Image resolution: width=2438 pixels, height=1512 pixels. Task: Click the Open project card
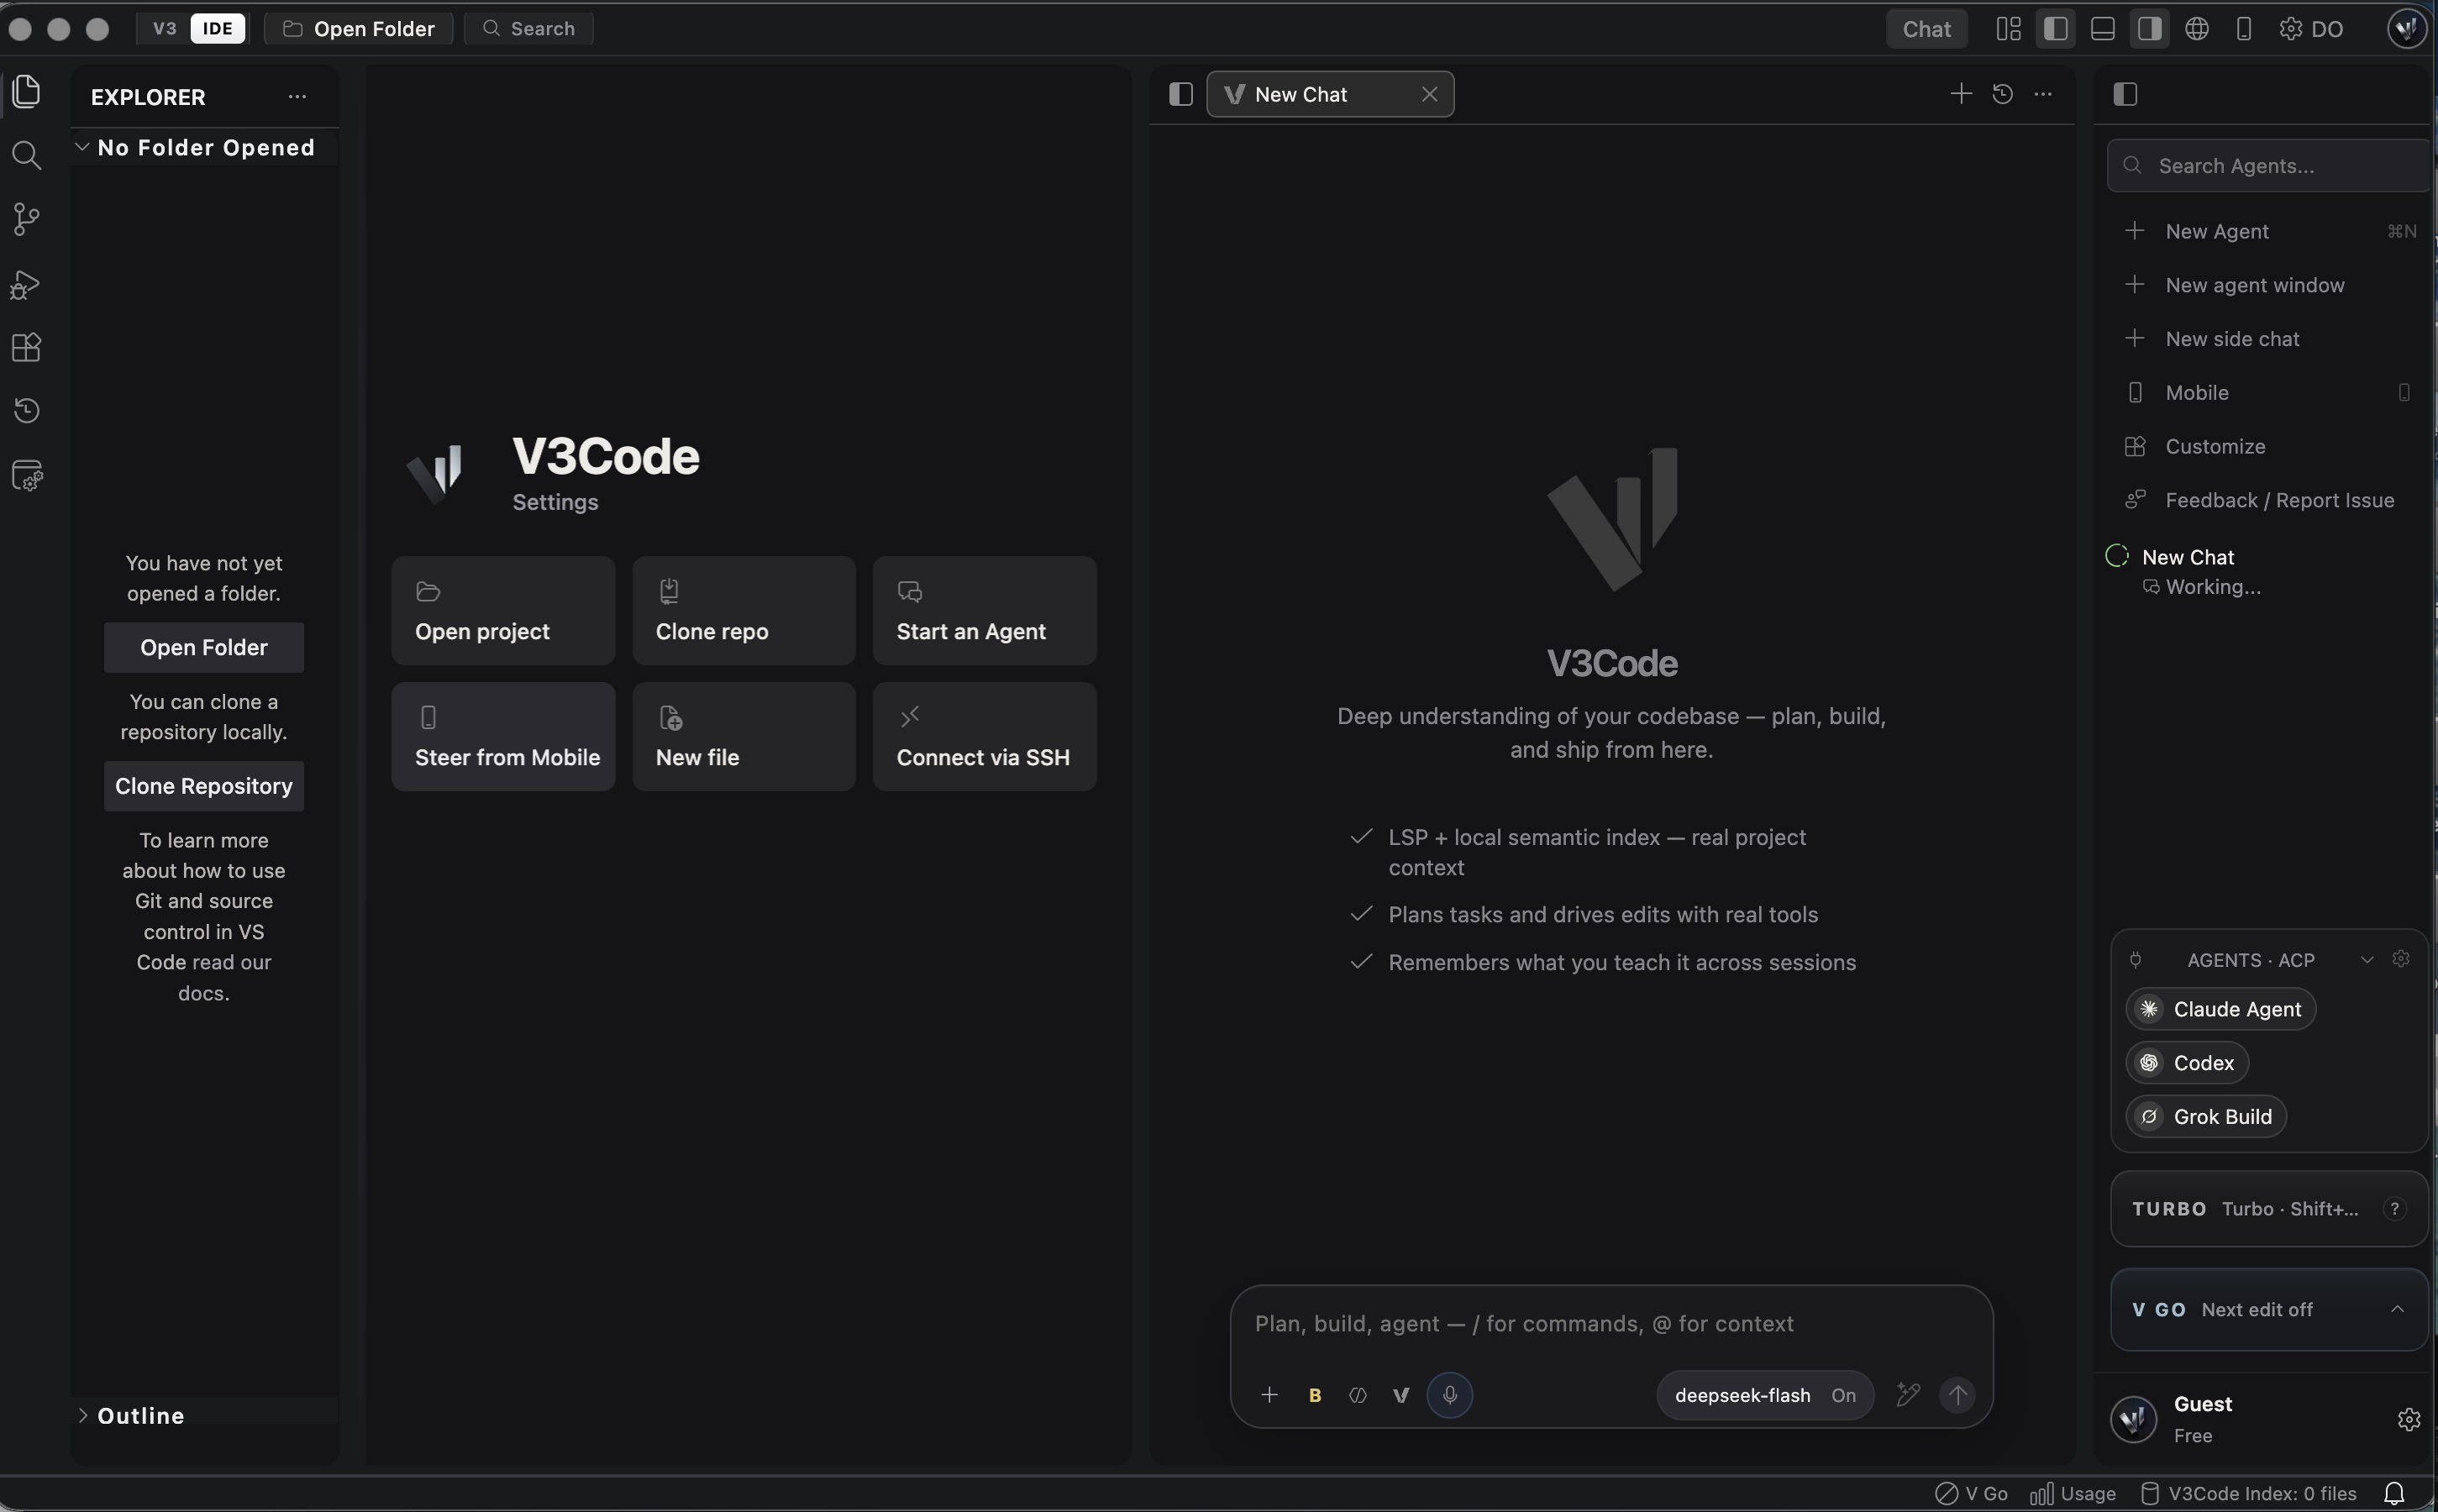503,611
